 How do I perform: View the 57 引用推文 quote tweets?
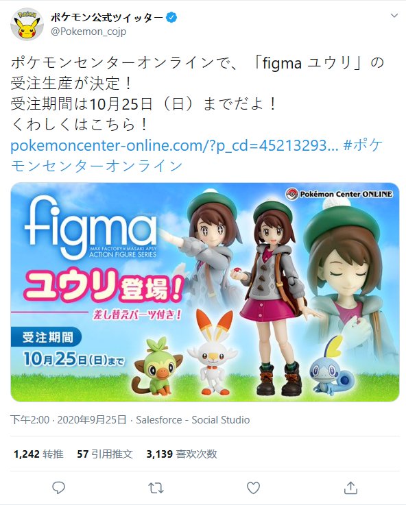point(105,454)
